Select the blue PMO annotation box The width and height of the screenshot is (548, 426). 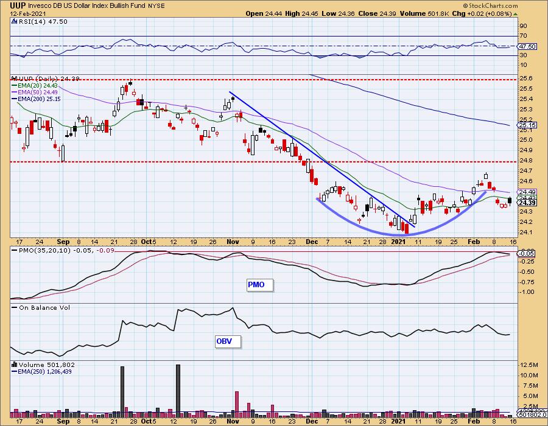pos(259,285)
